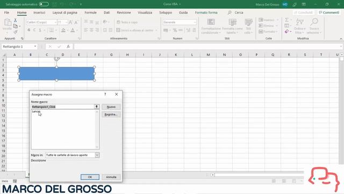Close the Assegna macro dialog
The image size is (344, 194).
click(x=117, y=94)
